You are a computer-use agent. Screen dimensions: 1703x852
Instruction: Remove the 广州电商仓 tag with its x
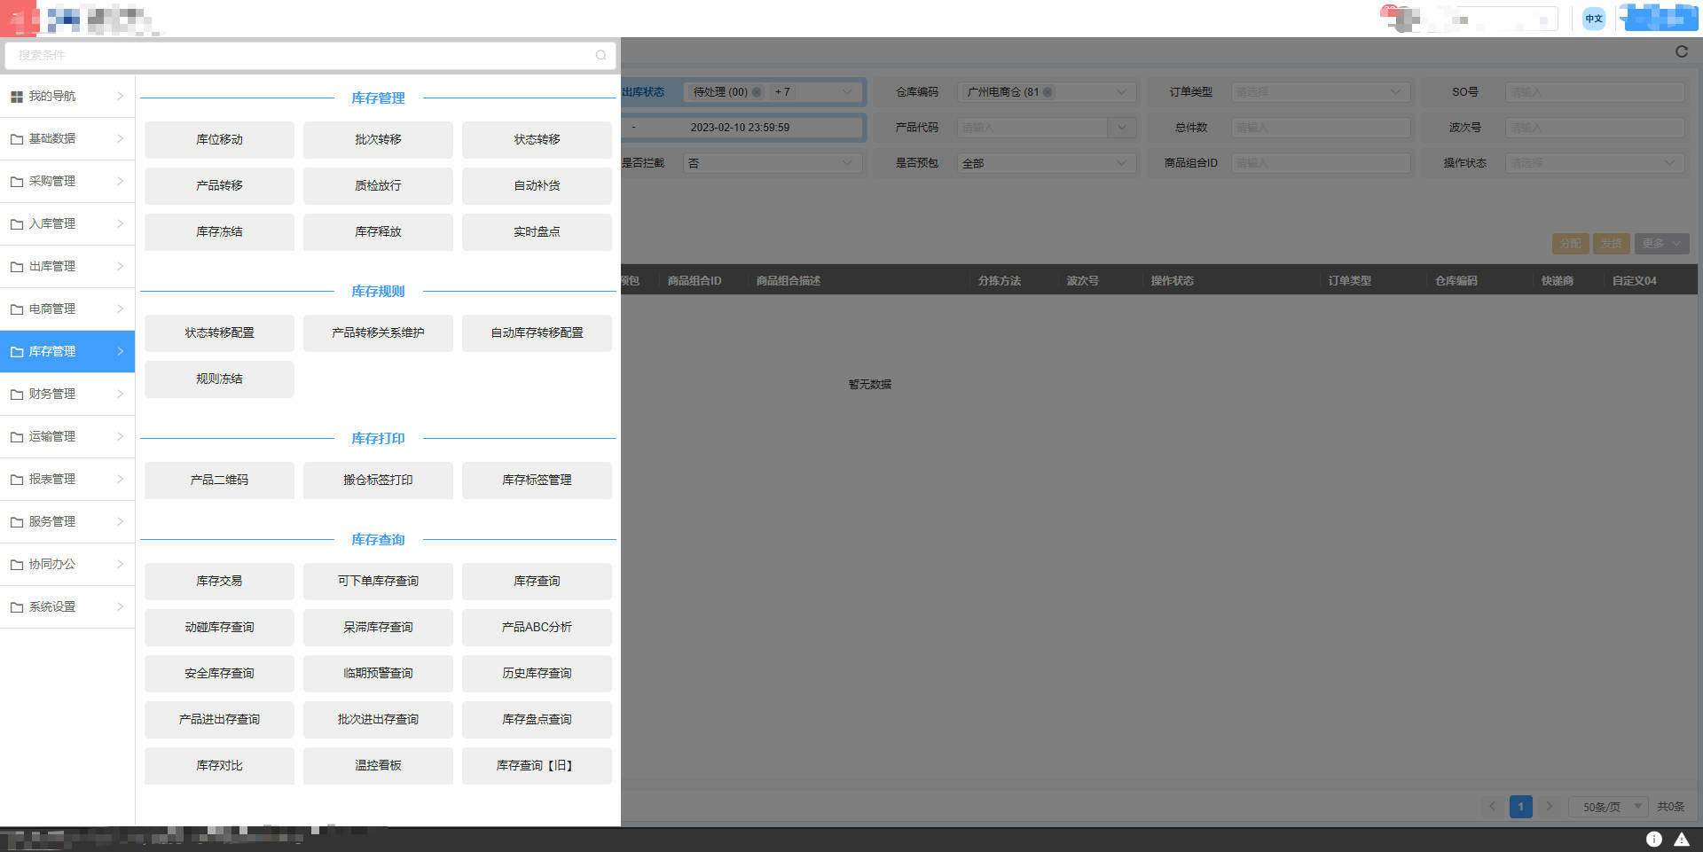point(1048,92)
